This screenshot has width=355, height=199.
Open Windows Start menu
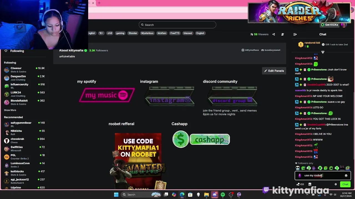(116, 195)
